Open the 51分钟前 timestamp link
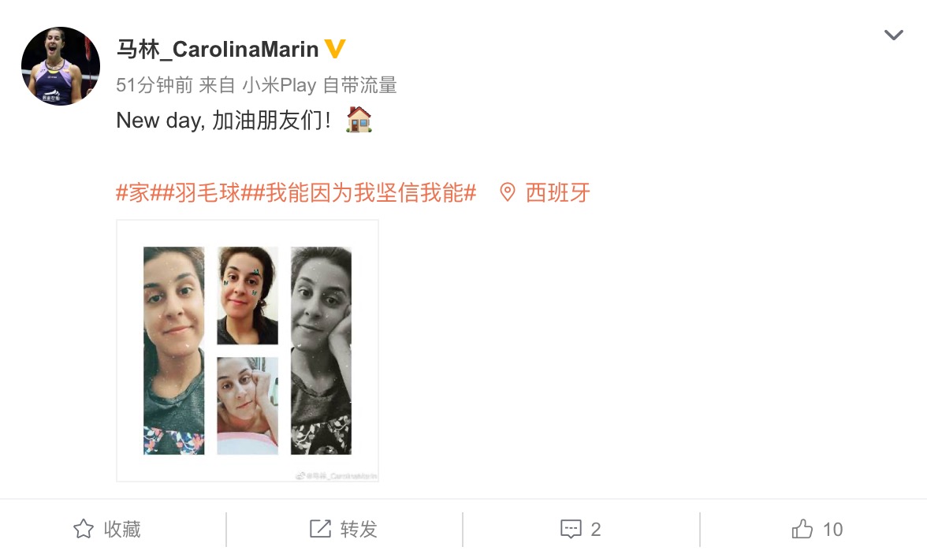927x558 pixels. tap(154, 85)
